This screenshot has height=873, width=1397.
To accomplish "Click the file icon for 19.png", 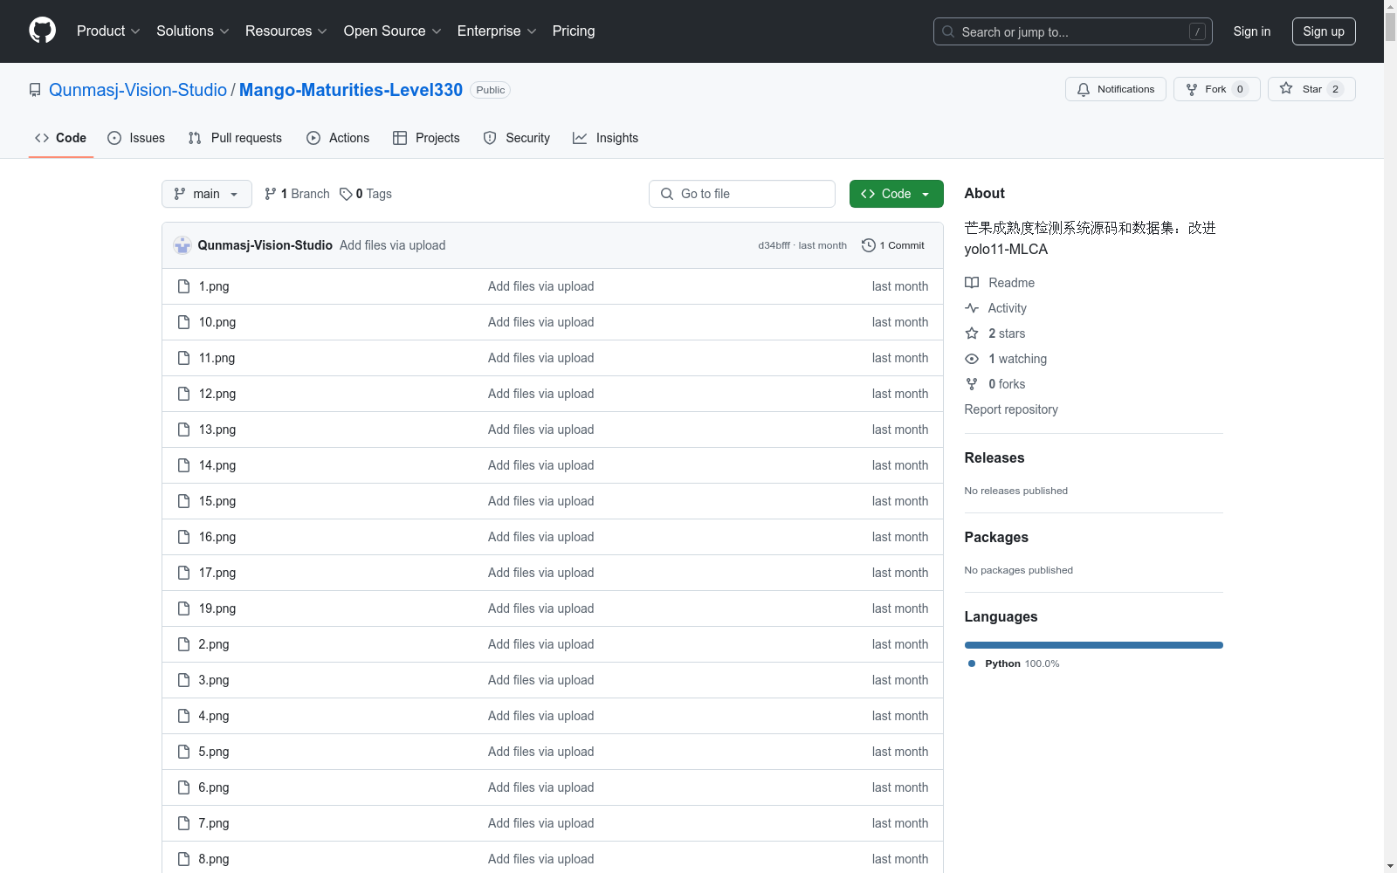I will point(183,608).
